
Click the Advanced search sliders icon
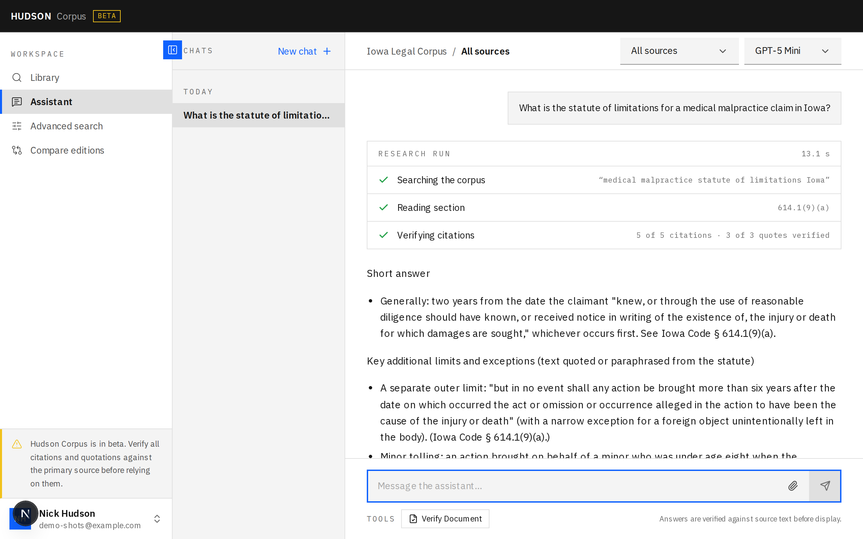[x=17, y=126]
